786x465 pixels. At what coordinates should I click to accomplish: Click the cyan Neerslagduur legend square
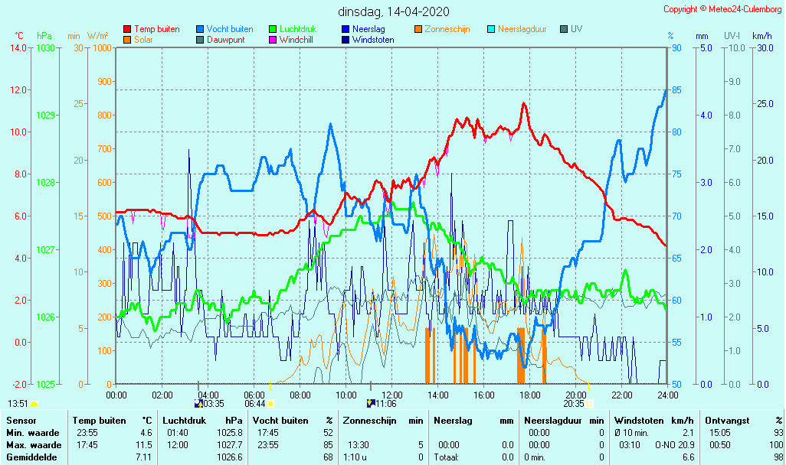click(x=491, y=29)
